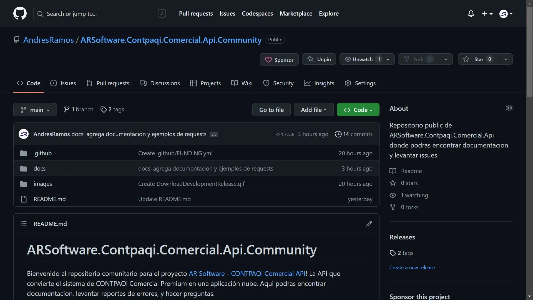533x300 pixels.
Task: Open the main branch dropdown
Action: coord(35,109)
